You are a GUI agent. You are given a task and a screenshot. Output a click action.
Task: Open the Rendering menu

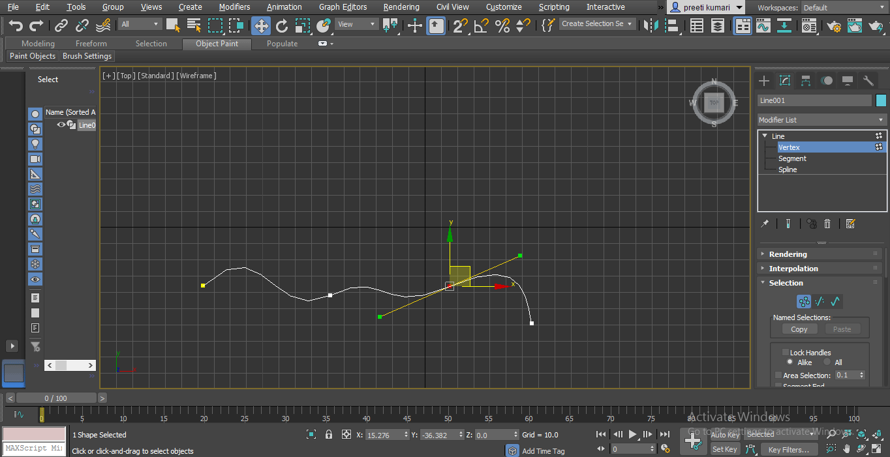click(x=401, y=7)
